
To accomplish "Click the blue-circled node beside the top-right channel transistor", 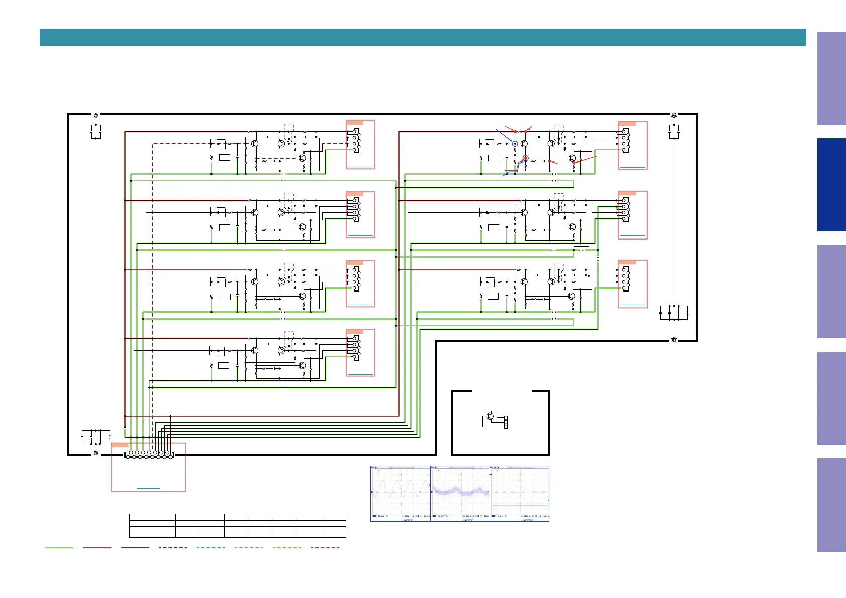I will (x=515, y=144).
